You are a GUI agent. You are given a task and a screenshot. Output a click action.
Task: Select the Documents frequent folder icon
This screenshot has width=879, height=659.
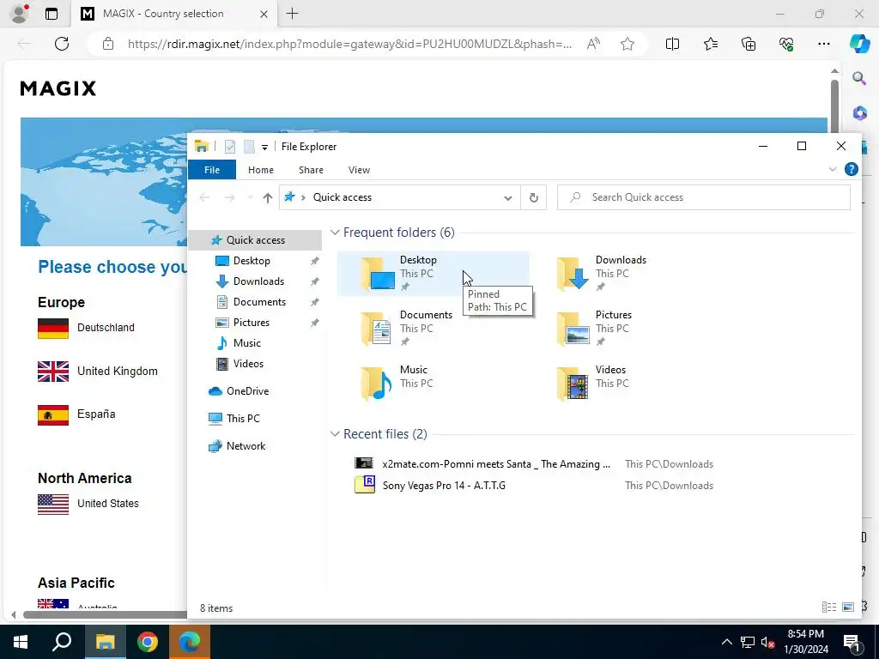pos(377,329)
